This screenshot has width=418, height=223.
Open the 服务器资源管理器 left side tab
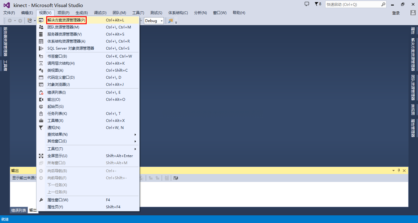click(5, 42)
